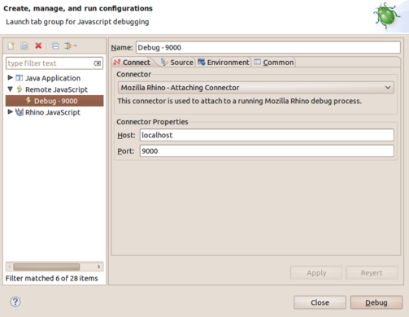Click the 'Connector Properties' group label
Screen dimensions: 409x317
click(152, 122)
